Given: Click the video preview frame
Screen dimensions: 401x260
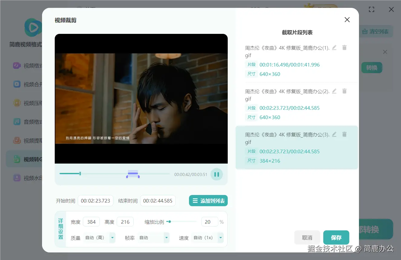Looking at the screenshot, I should coord(141,99).
